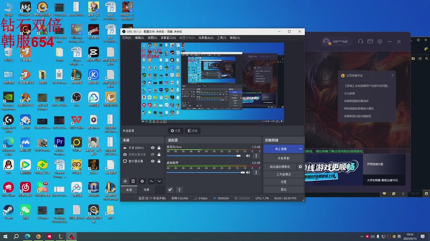Open 编辑(E) menu in OBS

click(x=139, y=37)
